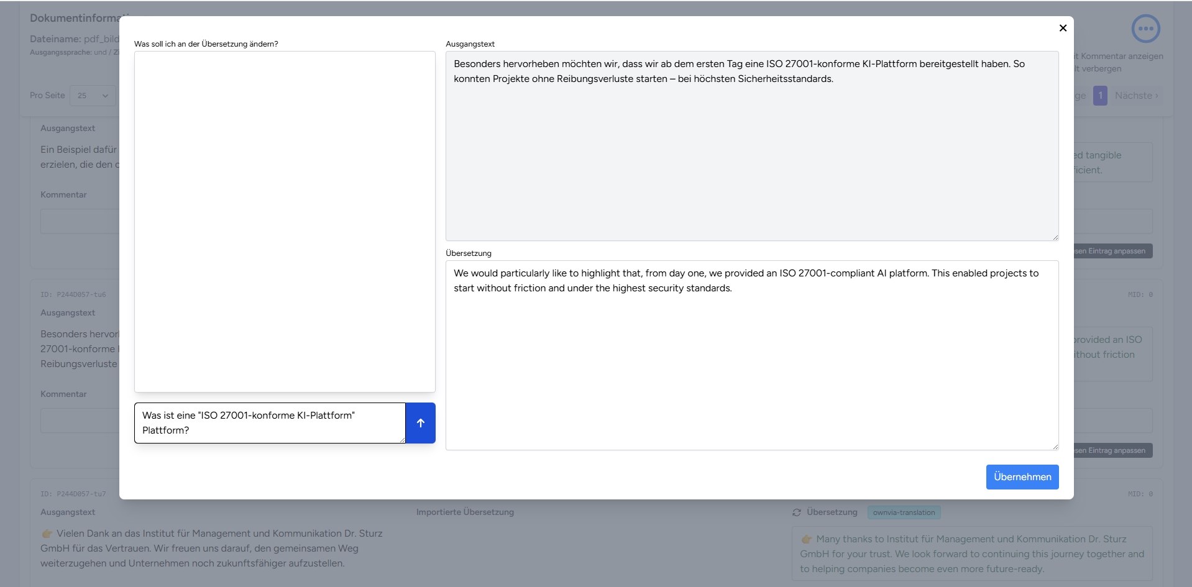Focus the chat question input field

pos(270,423)
